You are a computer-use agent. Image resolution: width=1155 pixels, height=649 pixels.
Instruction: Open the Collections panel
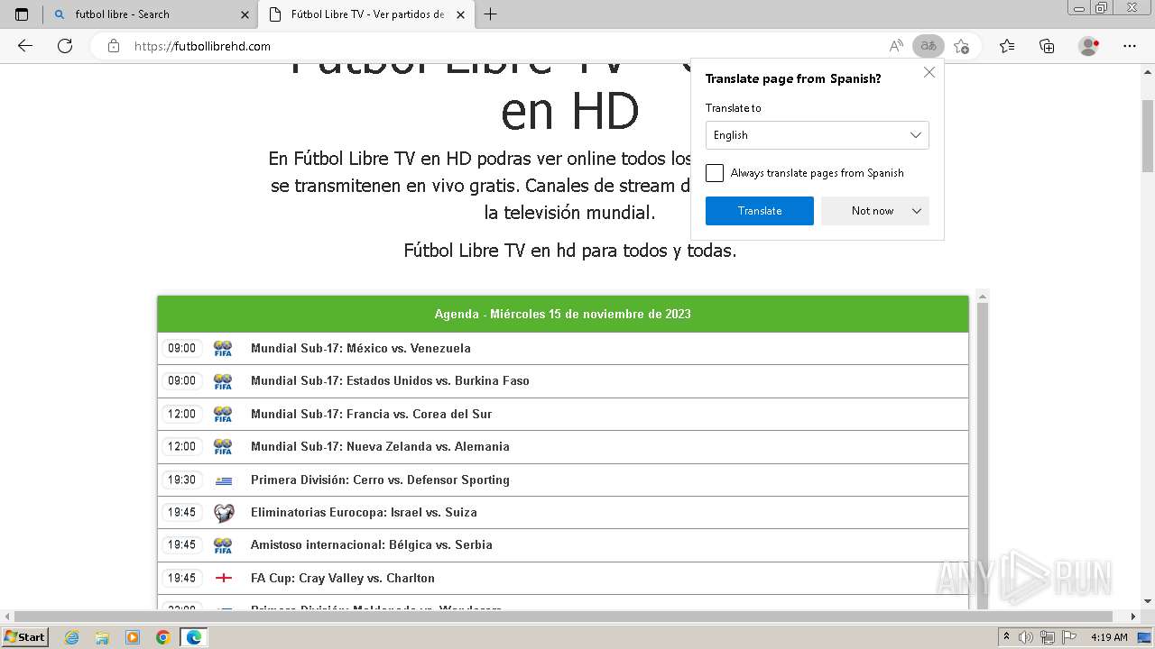click(1047, 46)
